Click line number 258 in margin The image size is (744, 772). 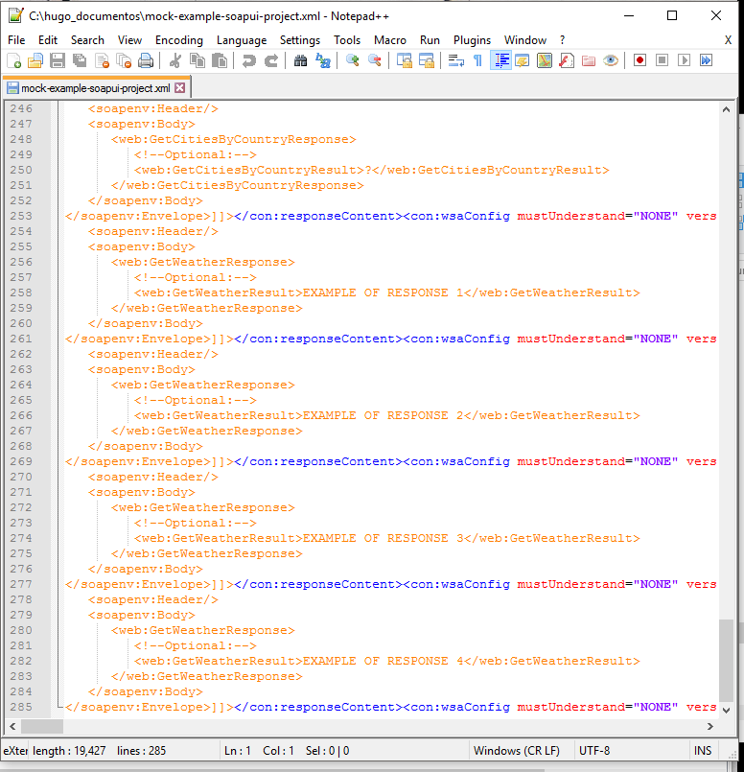click(x=21, y=292)
